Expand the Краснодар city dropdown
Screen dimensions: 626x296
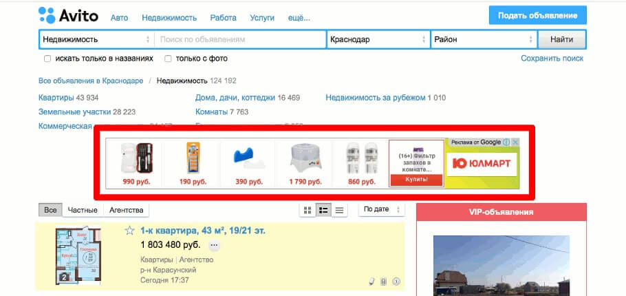[378, 39]
